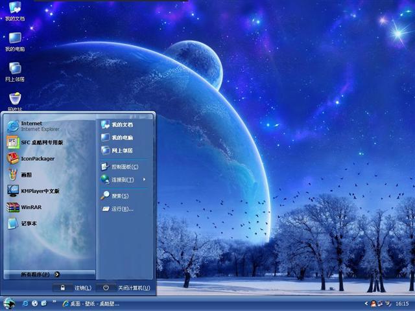Open the 运行(R)... run dialog
The width and height of the screenshot is (415, 311).
[117, 209]
